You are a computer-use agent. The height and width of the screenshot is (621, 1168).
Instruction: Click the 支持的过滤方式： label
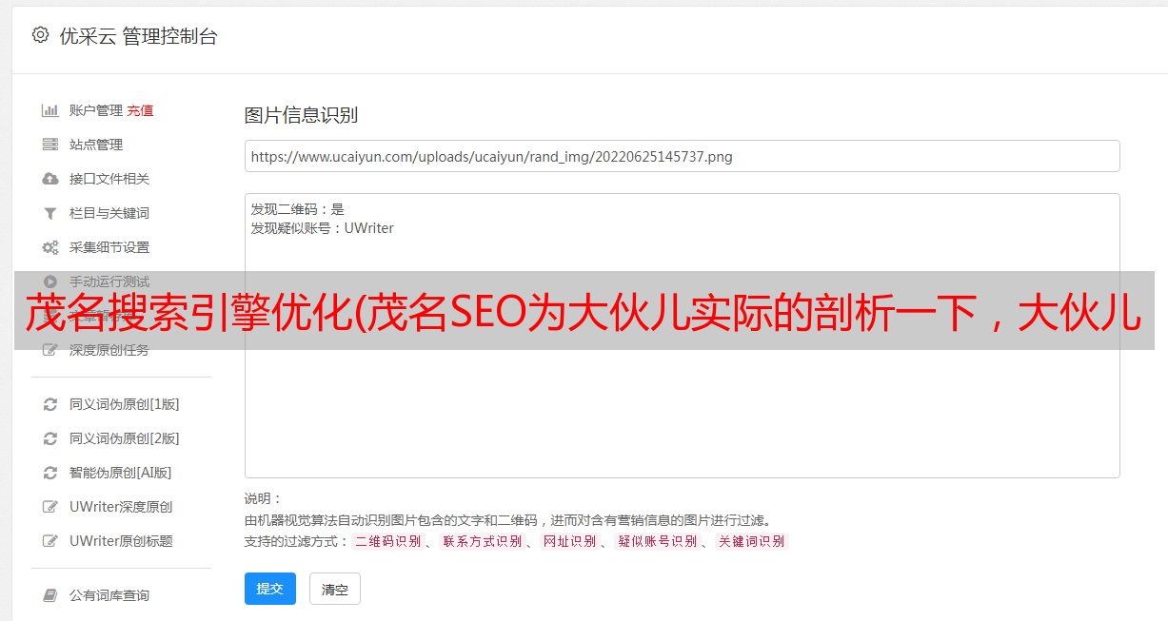(x=297, y=541)
